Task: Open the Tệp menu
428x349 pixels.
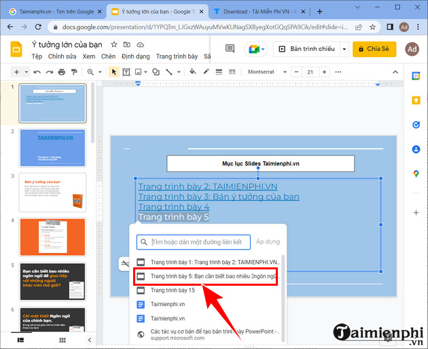Action: (37, 56)
